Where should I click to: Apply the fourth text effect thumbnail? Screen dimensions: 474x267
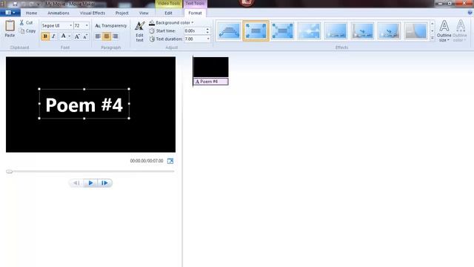point(309,30)
